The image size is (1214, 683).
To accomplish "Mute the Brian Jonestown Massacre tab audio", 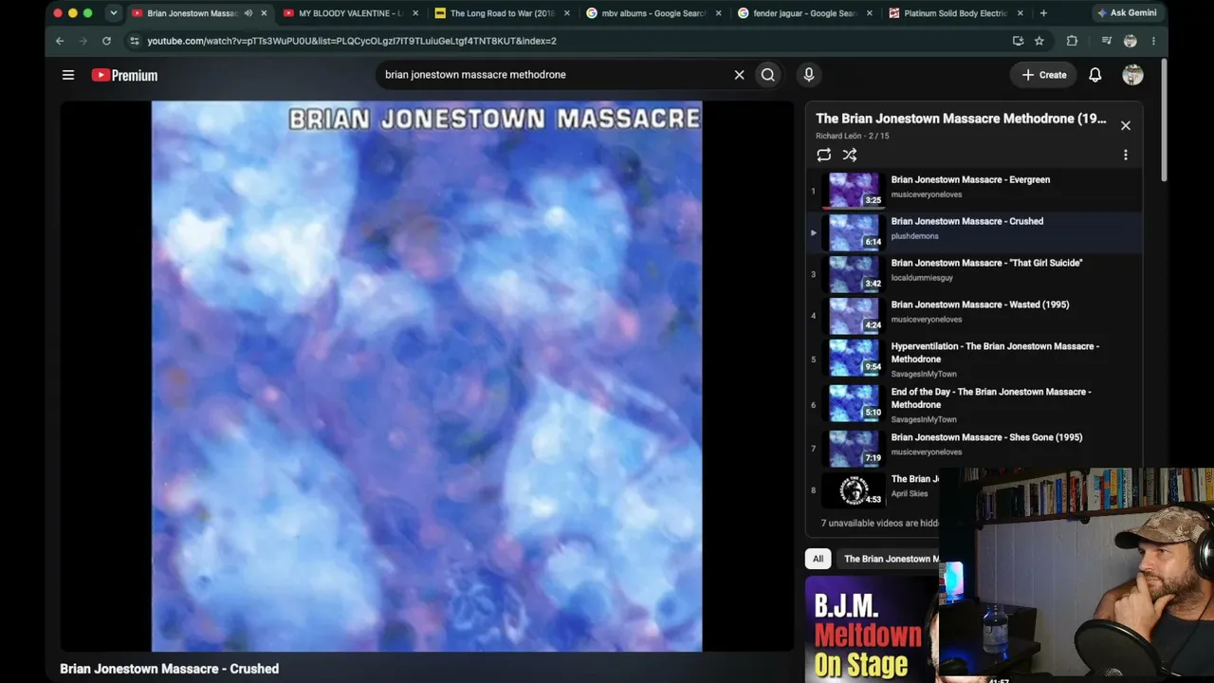I will pos(248,13).
